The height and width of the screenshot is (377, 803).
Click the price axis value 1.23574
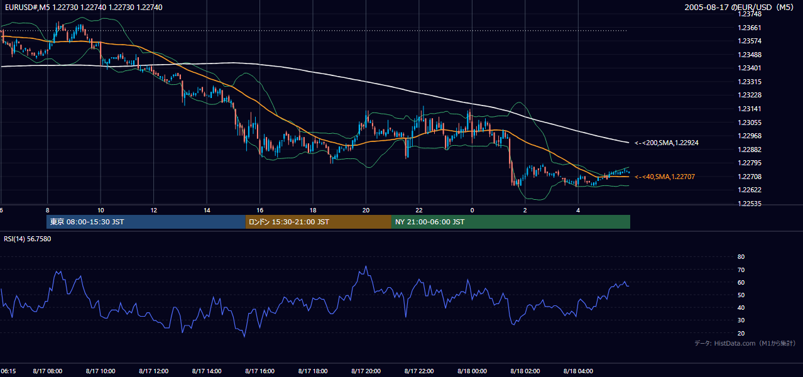click(x=749, y=41)
